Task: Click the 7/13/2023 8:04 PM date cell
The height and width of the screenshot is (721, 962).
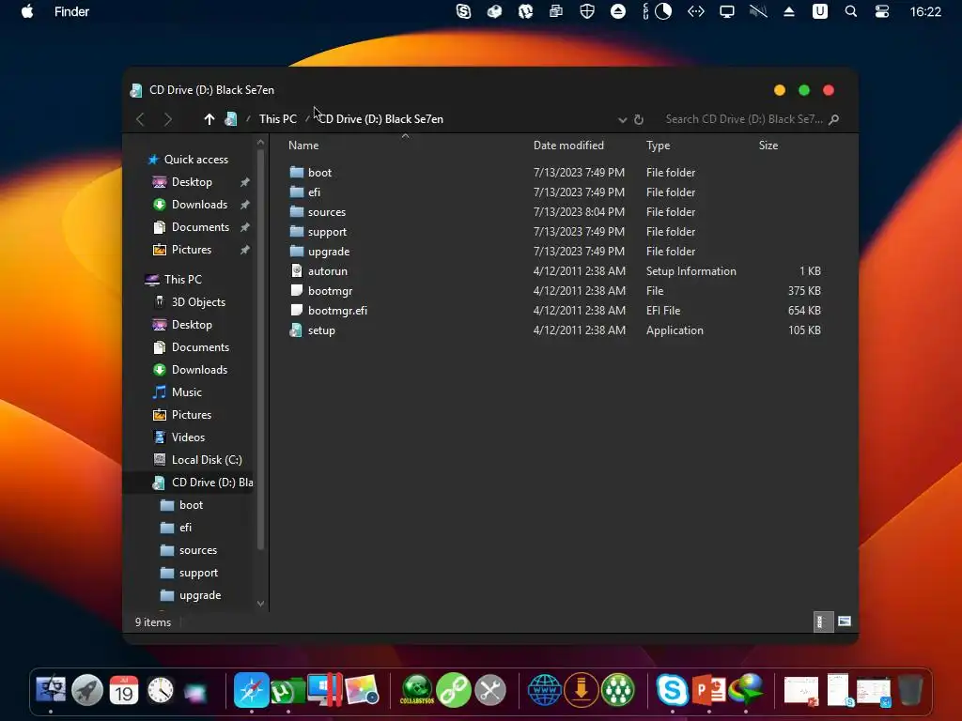Action: pos(579,212)
